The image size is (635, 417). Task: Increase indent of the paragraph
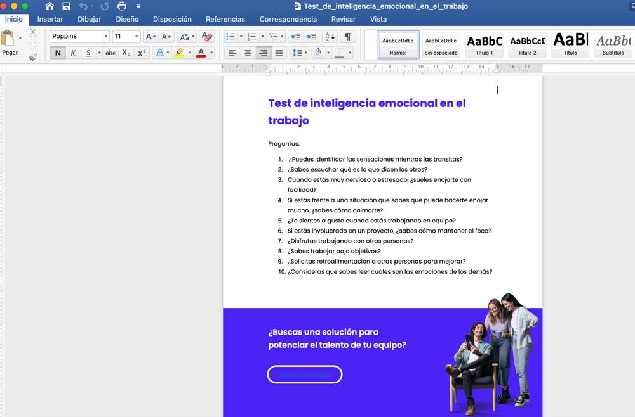pos(311,37)
